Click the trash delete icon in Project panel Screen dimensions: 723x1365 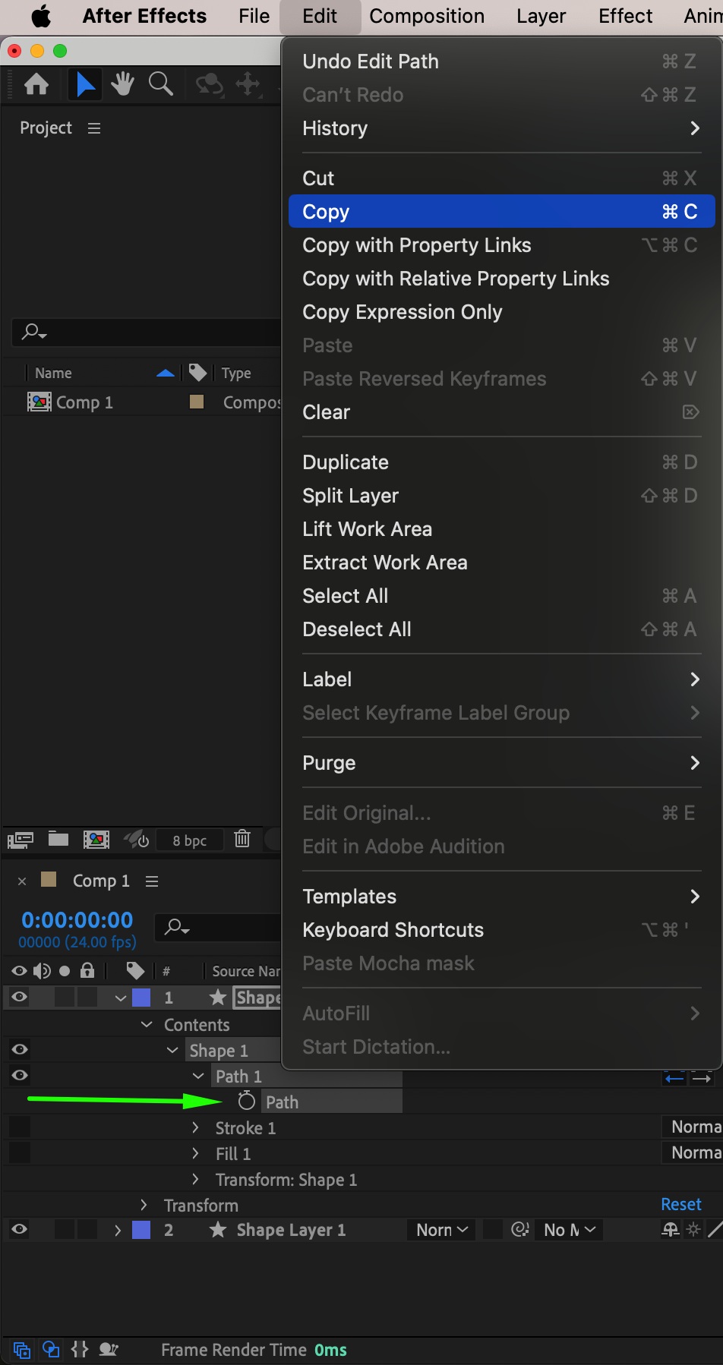(x=242, y=839)
